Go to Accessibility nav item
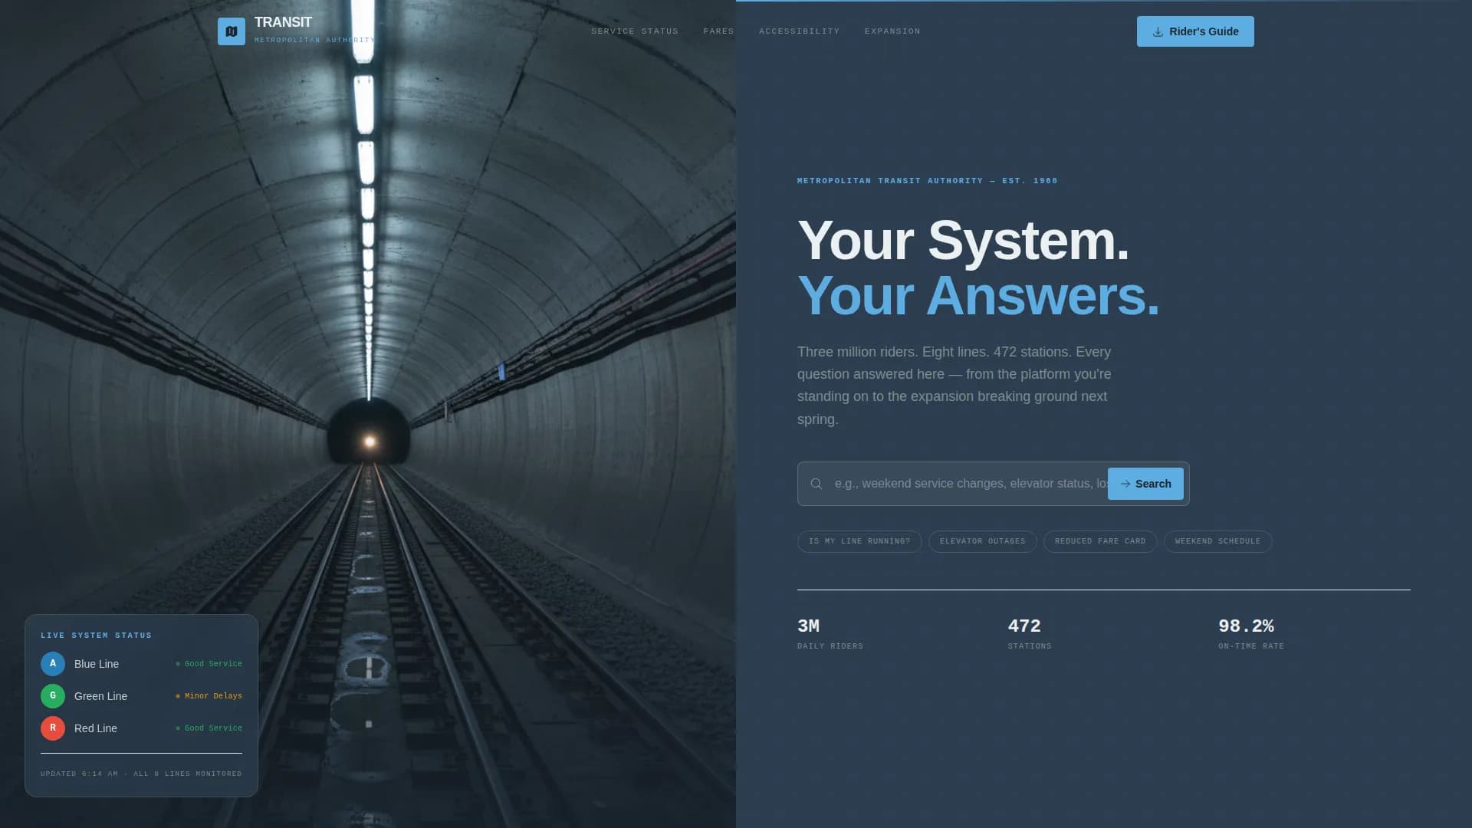This screenshot has height=828, width=1472. 800,31
